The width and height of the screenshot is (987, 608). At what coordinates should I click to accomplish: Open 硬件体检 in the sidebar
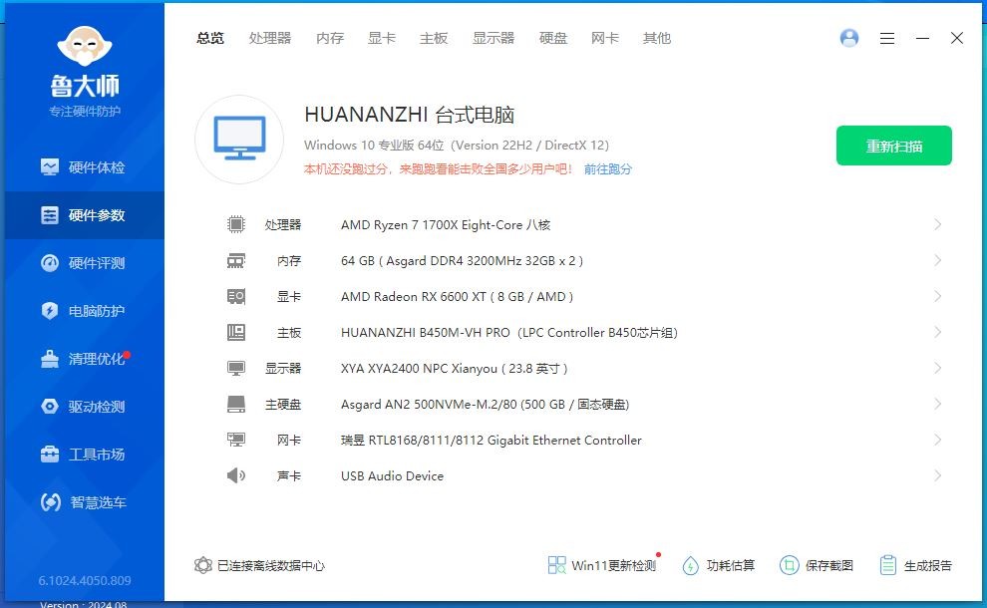tap(84, 167)
